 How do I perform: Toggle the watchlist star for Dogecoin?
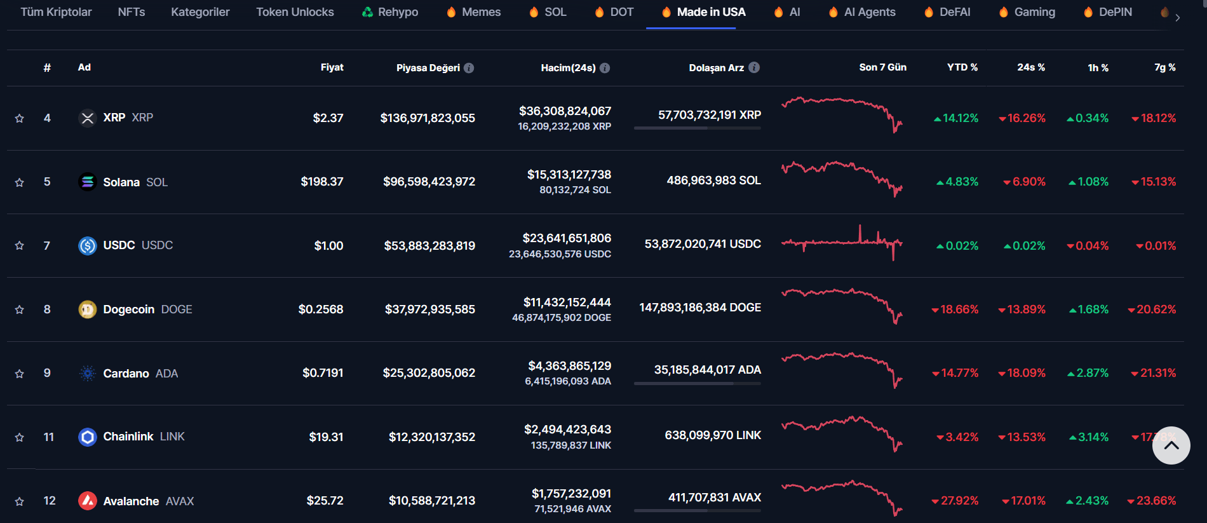[x=20, y=309]
